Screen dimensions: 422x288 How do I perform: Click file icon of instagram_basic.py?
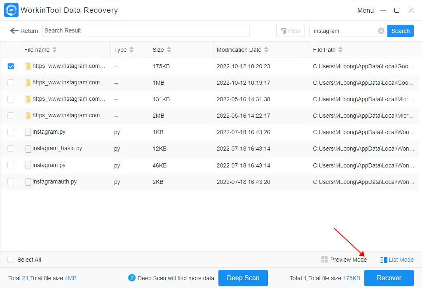tap(28, 149)
